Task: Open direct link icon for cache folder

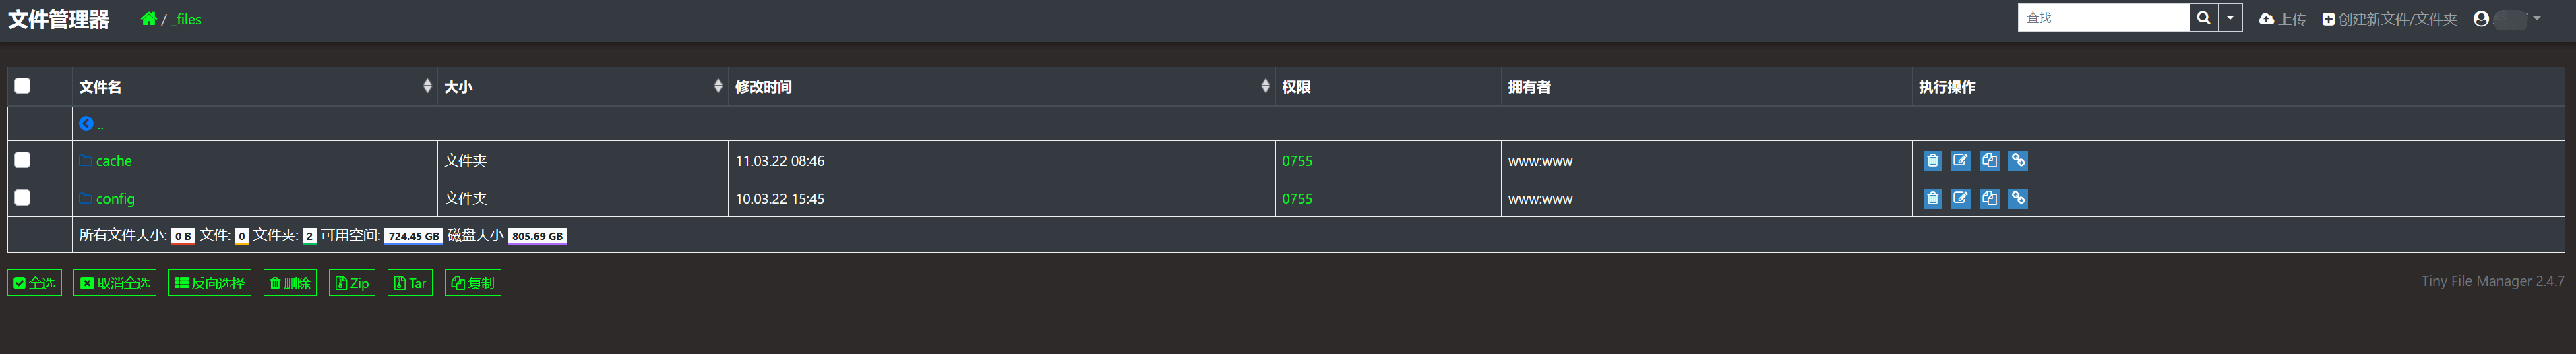Action: coord(2018,161)
